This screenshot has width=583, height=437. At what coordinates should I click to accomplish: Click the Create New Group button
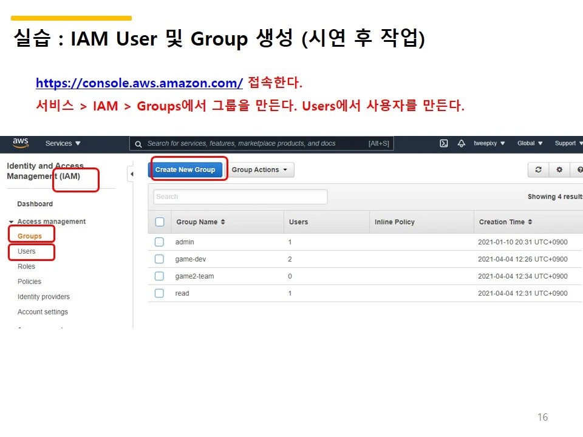[185, 170]
